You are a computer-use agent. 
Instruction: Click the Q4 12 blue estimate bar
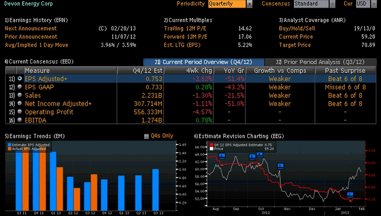[x=104, y=195]
